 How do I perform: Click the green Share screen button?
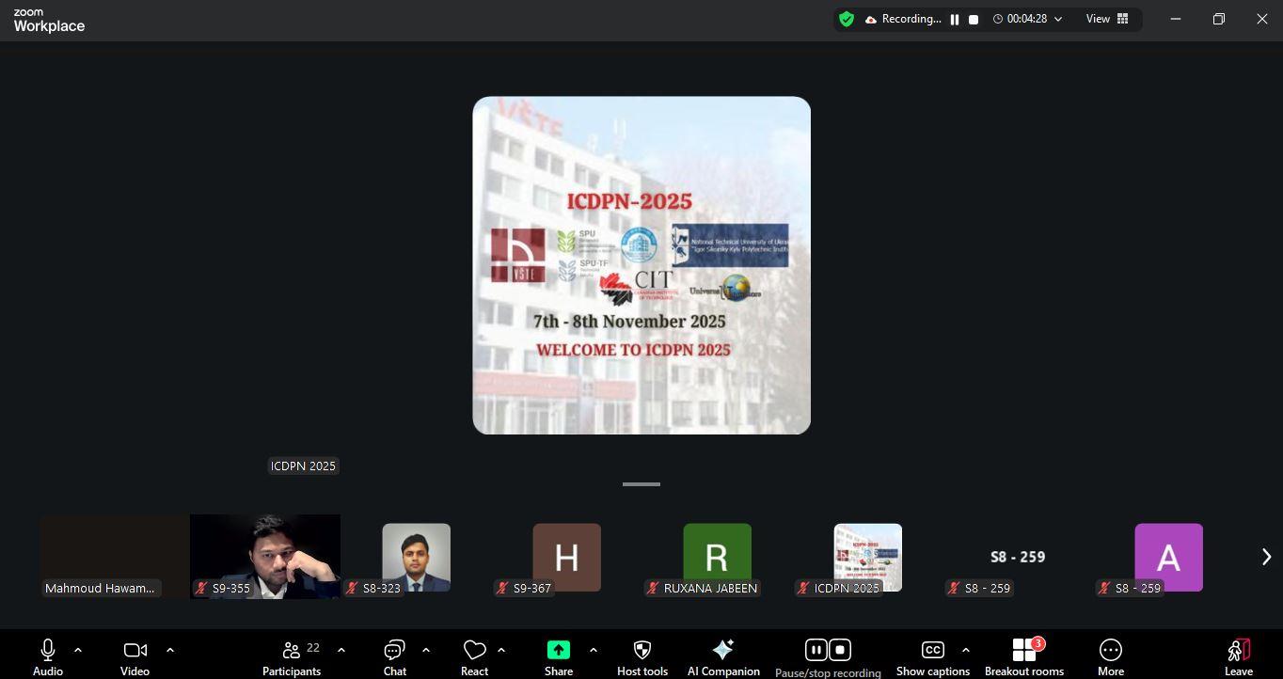click(558, 650)
